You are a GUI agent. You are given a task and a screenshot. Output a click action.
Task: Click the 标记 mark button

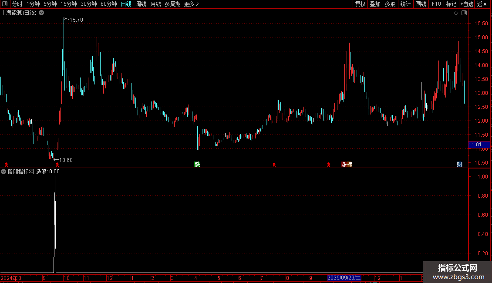coord(451,4)
